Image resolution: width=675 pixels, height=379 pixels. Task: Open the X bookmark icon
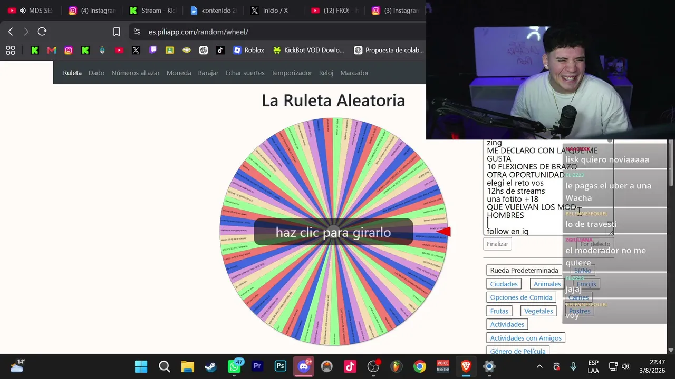point(136,50)
